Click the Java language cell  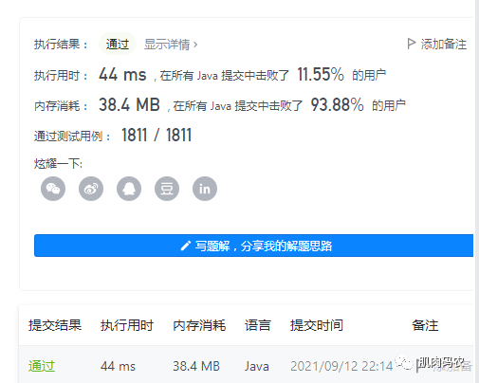point(256,367)
